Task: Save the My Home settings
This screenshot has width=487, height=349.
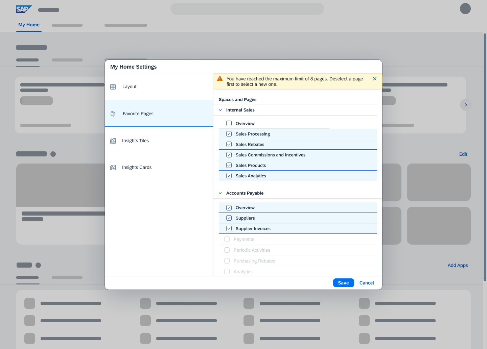Action: (343, 283)
